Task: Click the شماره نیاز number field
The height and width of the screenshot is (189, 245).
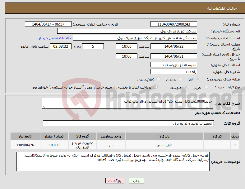Action: click(174, 24)
